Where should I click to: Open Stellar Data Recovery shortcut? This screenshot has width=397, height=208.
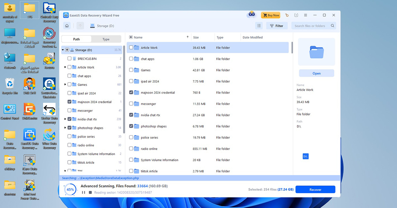[x=49, y=113]
